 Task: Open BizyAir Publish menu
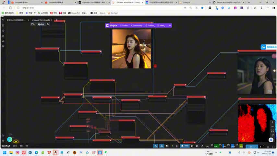[150, 25]
